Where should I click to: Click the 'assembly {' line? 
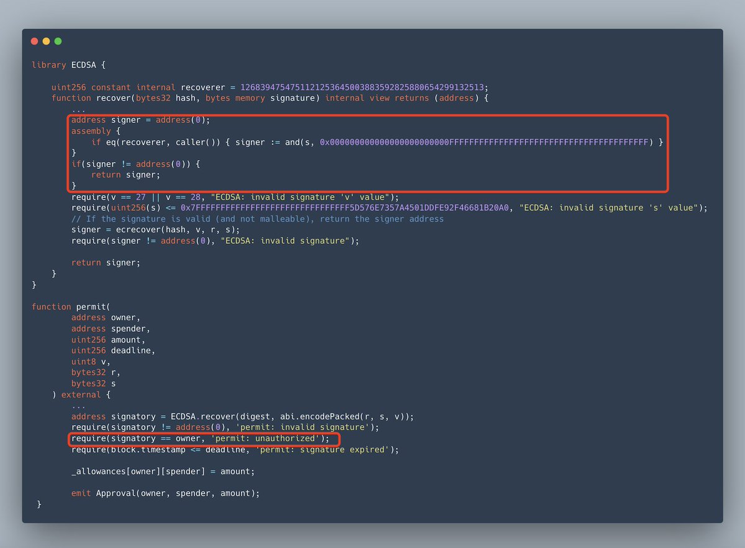coord(96,131)
